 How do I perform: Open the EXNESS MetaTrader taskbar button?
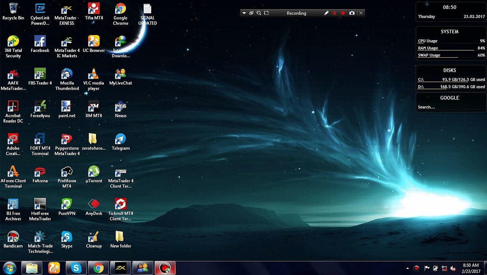tap(120, 268)
